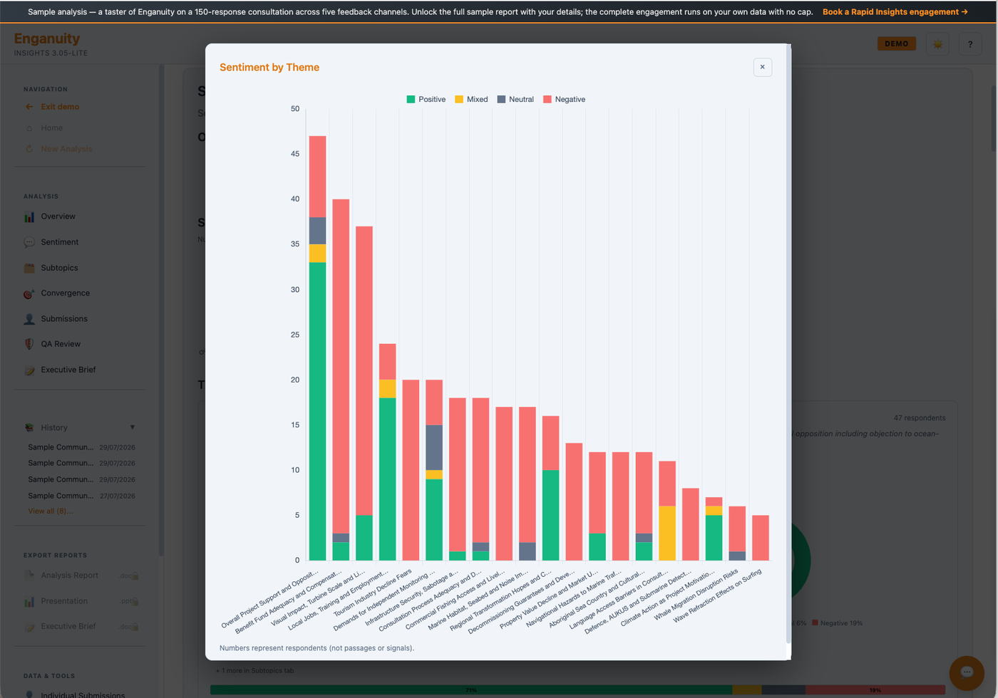Open the chat bubble widget
This screenshot has height=698, width=998.
pyautogui.click(x=967, y=672)
